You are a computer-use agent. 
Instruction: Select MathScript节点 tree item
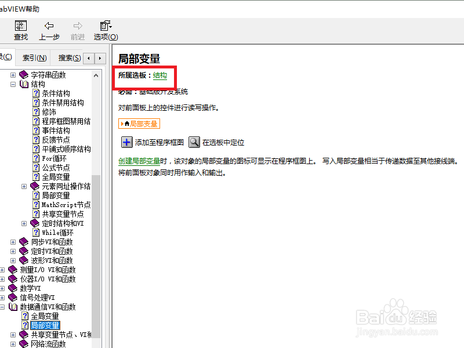66,205
